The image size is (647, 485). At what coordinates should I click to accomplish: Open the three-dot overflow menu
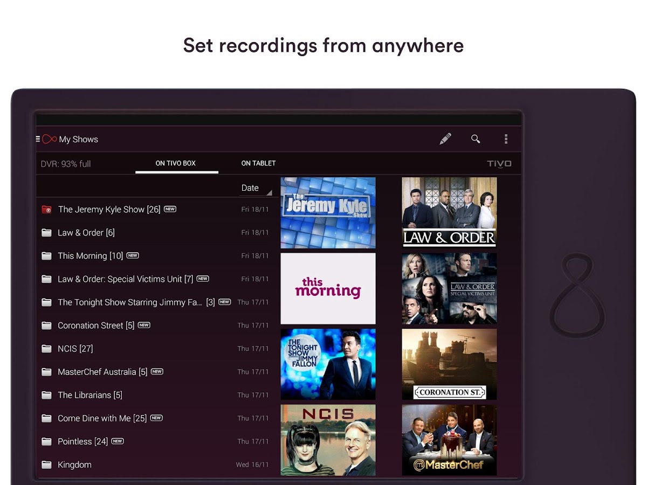tap(506, 139)
